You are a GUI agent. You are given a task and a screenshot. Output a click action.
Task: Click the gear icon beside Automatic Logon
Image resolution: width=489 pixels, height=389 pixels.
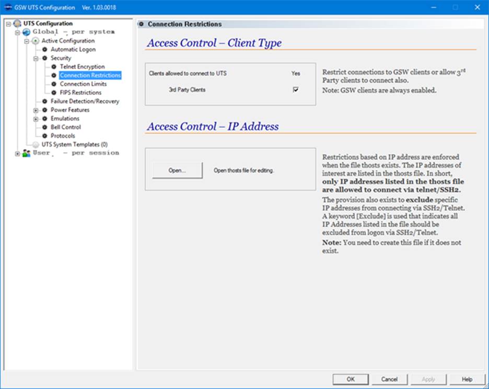click(44, 50)
